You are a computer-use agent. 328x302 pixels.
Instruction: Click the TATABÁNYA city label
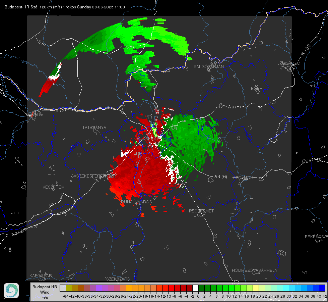94,127
